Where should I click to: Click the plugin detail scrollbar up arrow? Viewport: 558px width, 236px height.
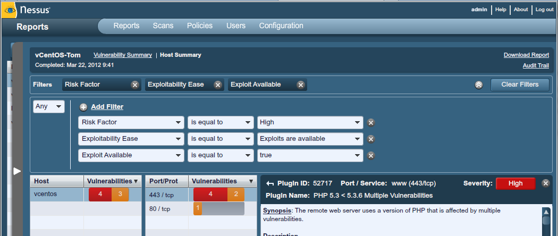[546, 212]
